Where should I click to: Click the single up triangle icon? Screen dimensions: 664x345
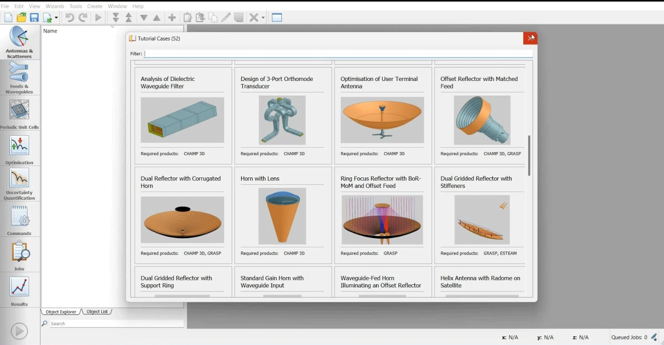(x=157, y=18)
